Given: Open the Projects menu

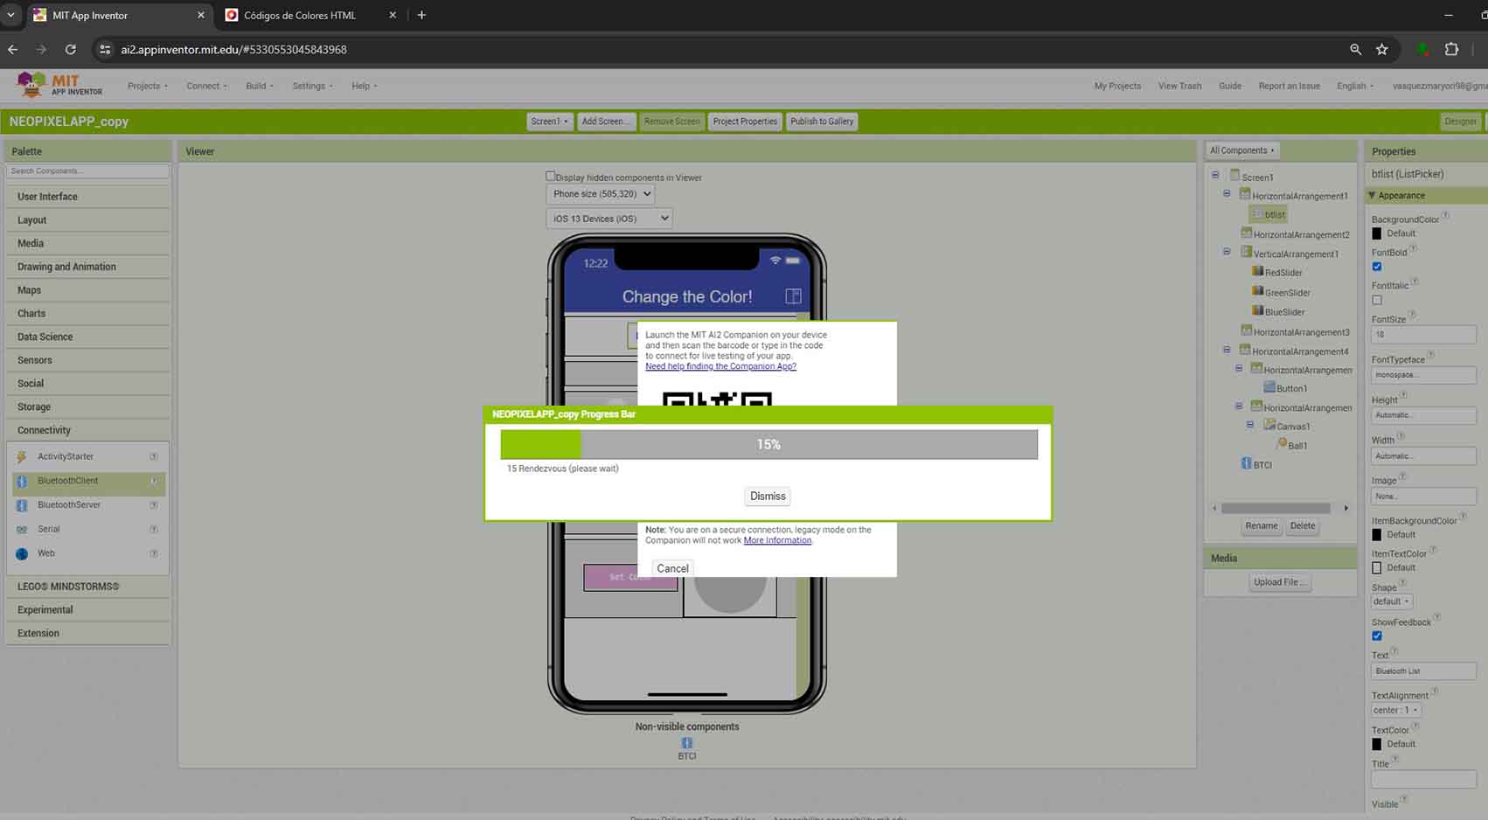Looking at the screenshot, I should pos(148,86).
